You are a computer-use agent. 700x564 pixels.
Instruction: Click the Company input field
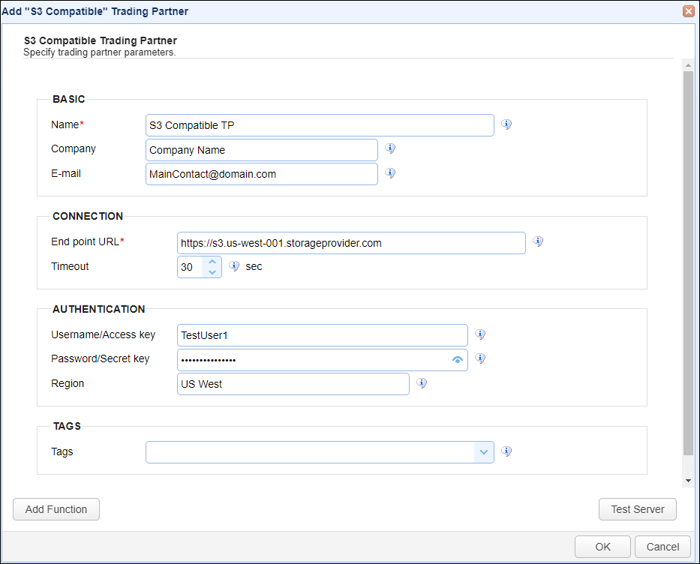[262, 150]
